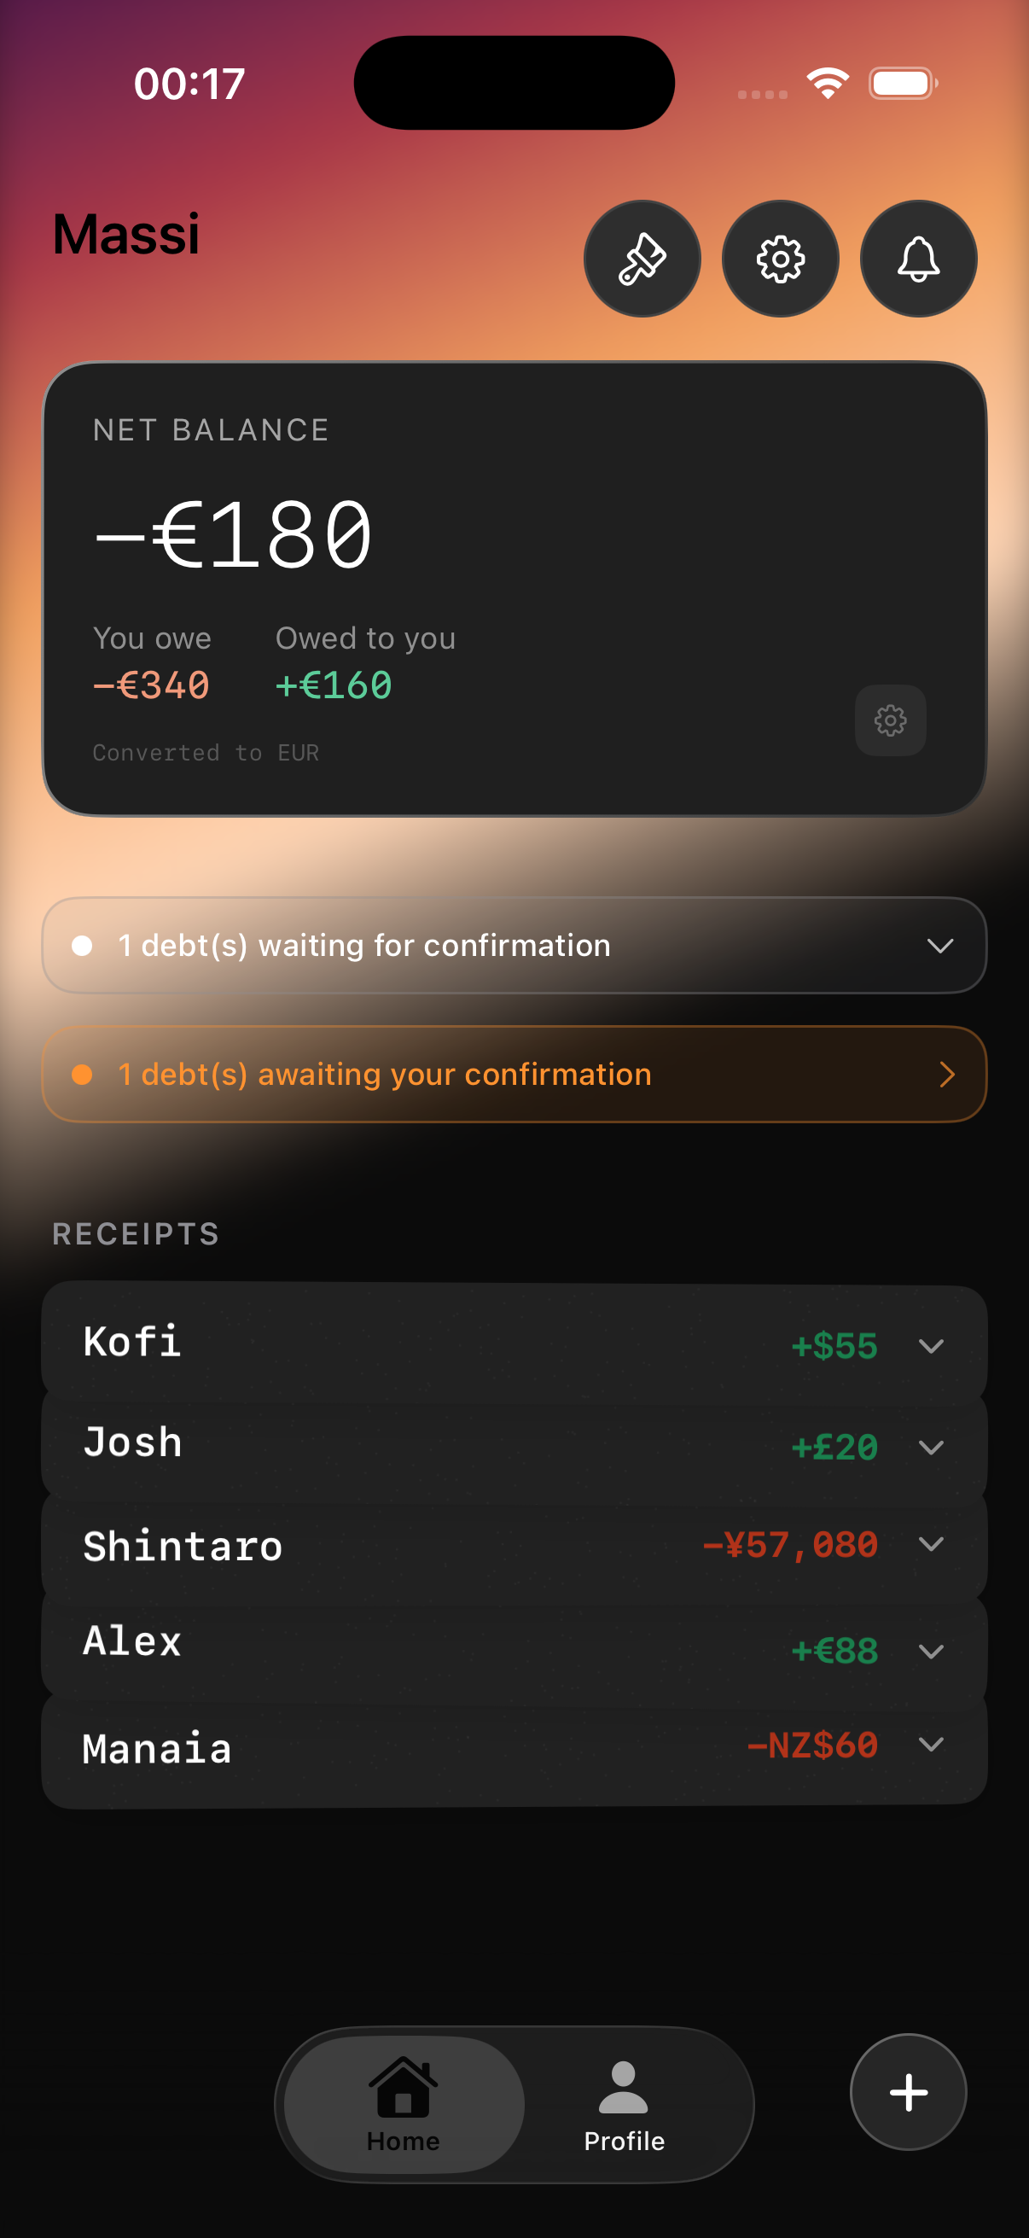Expand Manaia's receipt chevron
This screenshot has width=1029, height=2238.
(x=931, y=1745)
